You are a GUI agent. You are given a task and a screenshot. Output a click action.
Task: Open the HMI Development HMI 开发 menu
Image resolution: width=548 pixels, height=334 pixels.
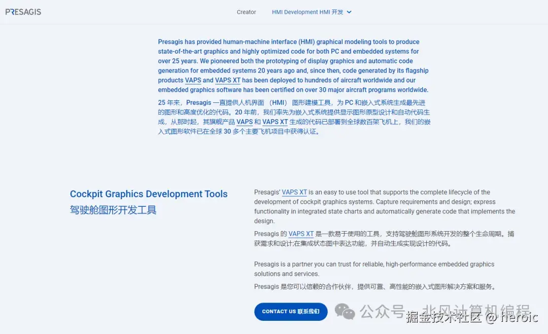pyautogui.click(x=307, y=12)
